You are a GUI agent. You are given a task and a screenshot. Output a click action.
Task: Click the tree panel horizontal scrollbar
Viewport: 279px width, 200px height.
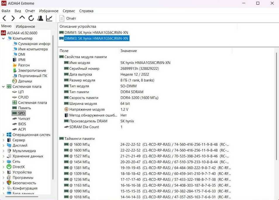pos(22,196)
